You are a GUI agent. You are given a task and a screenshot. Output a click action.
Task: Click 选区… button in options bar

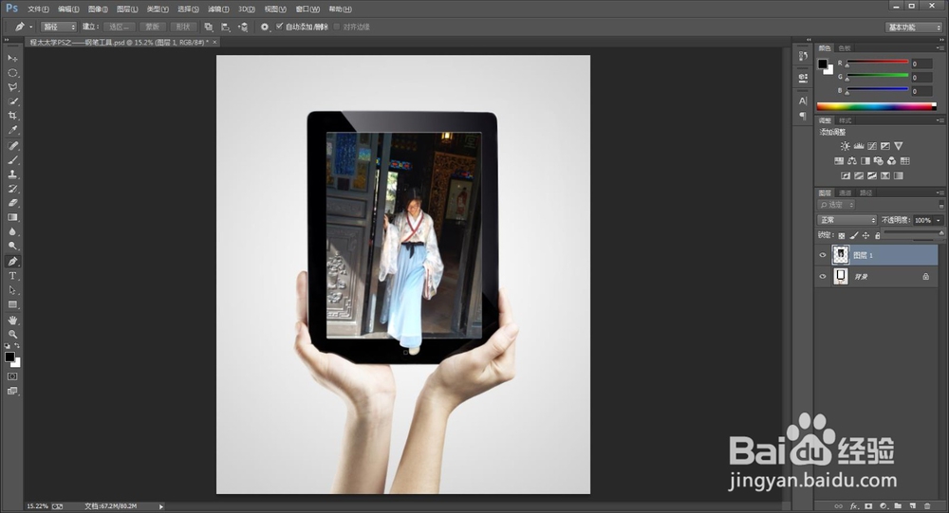click(119, 27)
